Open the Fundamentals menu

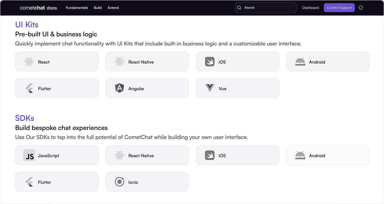[77, 8]
